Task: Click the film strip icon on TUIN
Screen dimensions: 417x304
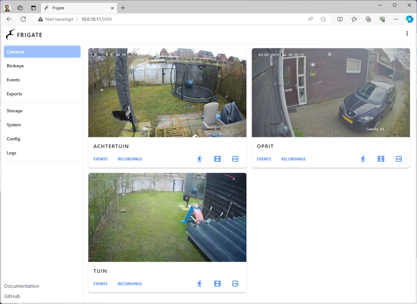Action: coord(217,284)
